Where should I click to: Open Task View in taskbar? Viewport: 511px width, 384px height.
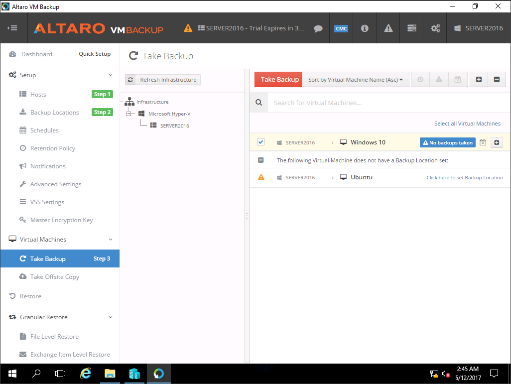pyautogui.click(x=60, y=374)
